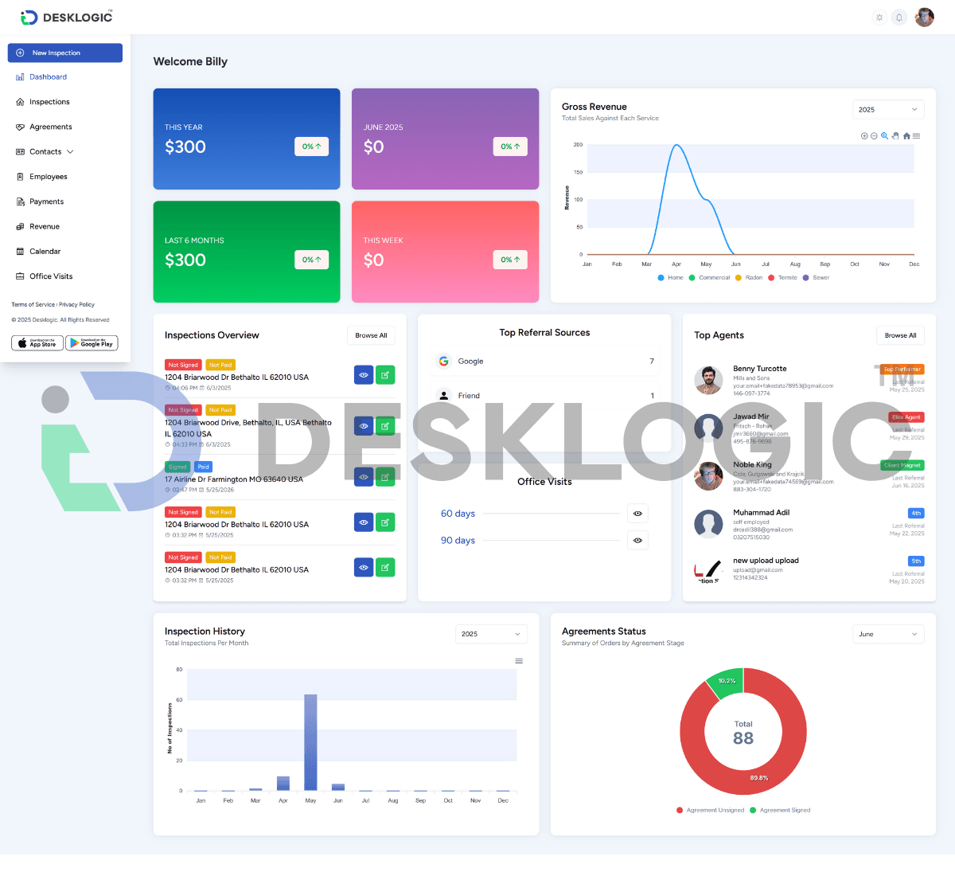Open the notifications bell icon
Viewport: 955px width, 876px height.
(x=899, y=18)
